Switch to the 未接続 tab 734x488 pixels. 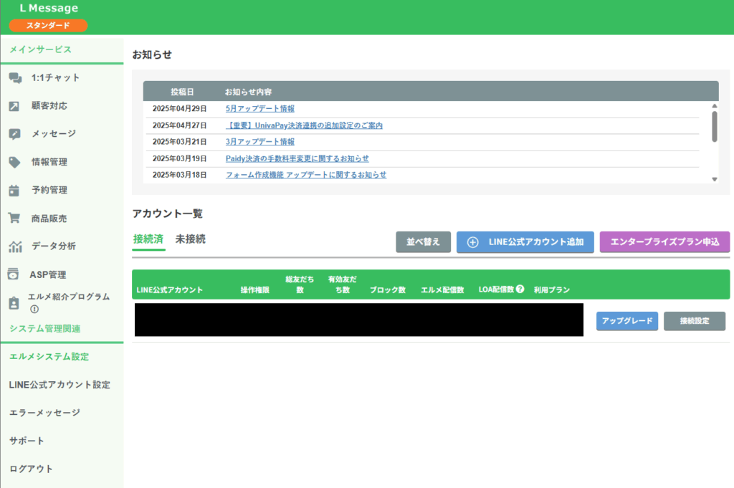[x=190, y=239]
